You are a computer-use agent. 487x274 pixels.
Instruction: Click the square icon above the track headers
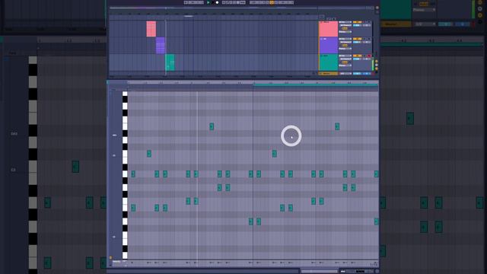[x=322, y=17]
